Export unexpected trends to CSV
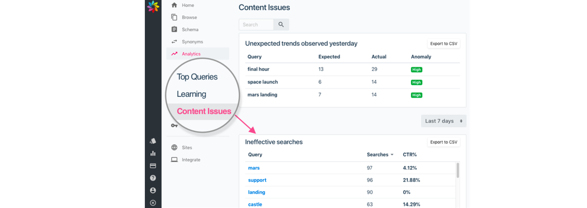This screenshot has height=208, width=587. click(444, 43)
